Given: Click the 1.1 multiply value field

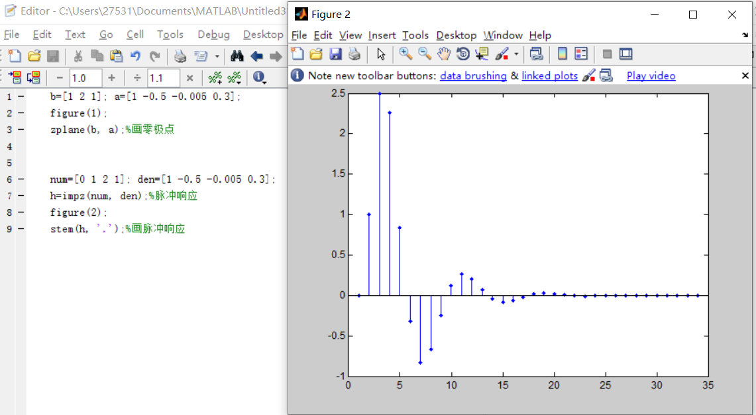Looking at the screenshot, I should tap(164, 78).
